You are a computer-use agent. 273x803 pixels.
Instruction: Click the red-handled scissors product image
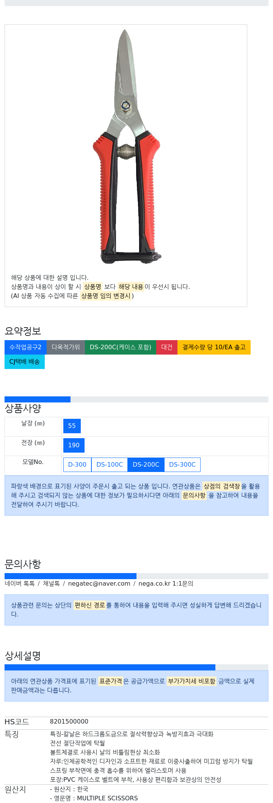click(x=127, y=146)
